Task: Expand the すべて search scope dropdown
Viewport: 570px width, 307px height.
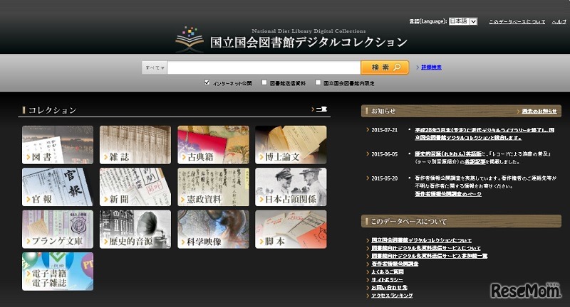Action: [155, 68]
